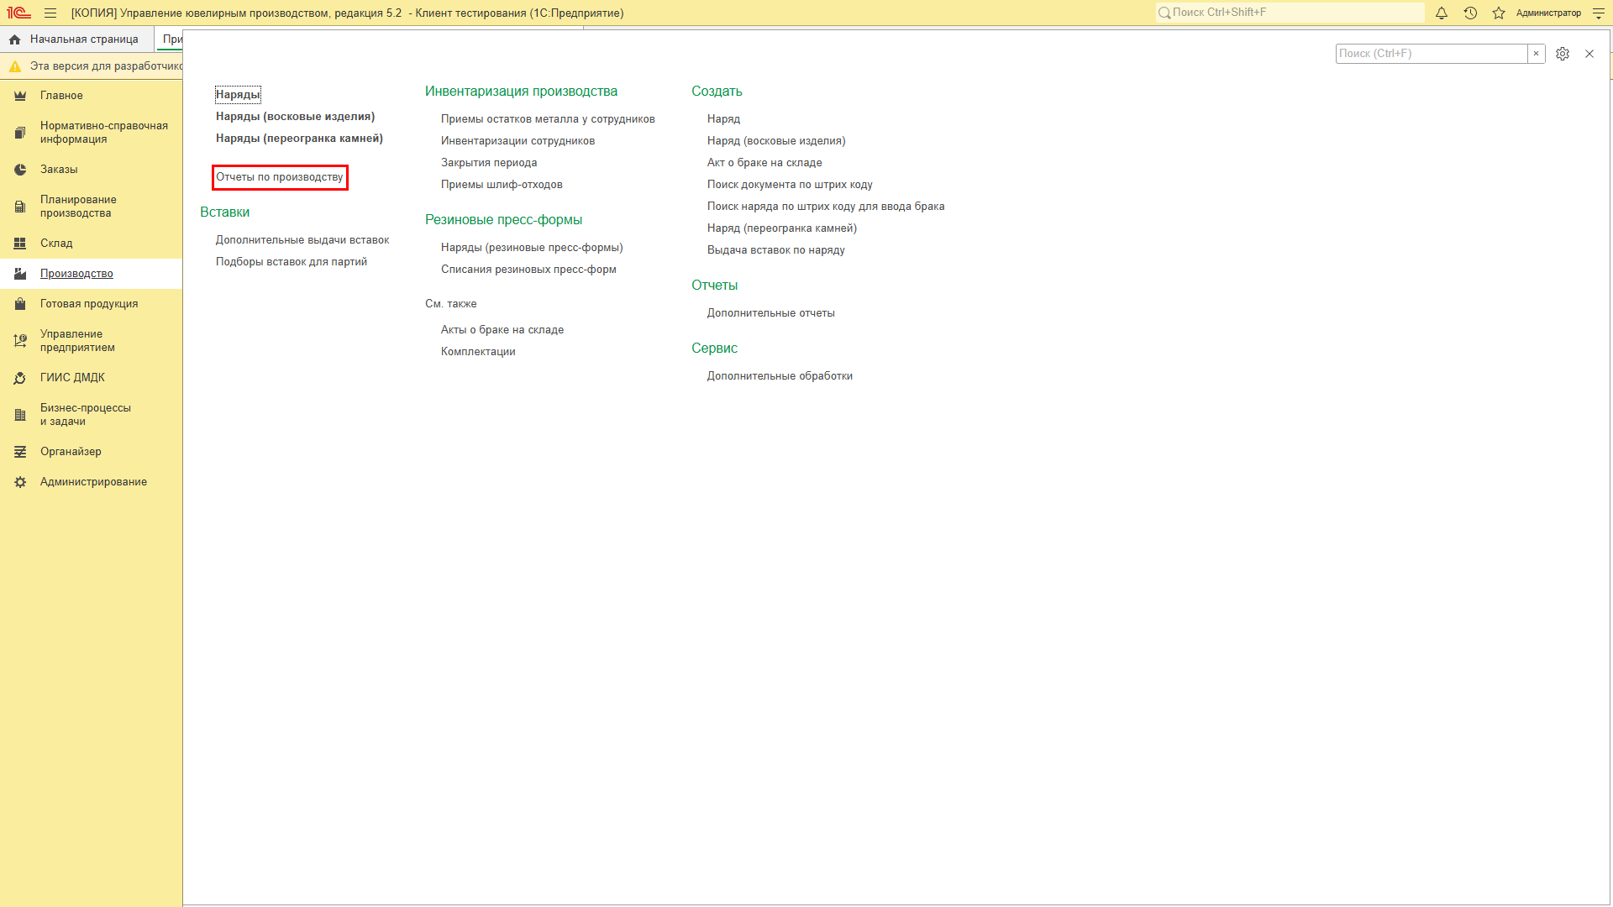The width and height of the screenshot is (1613, 907).
Task: Click the Производство factory icon
Action: [x=20, y=274]
